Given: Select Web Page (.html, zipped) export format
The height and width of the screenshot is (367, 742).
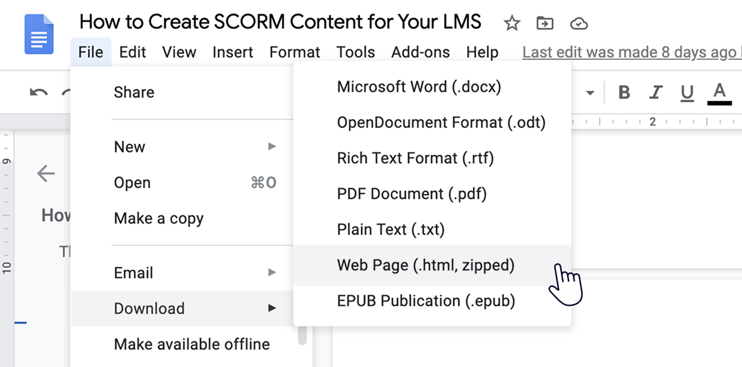Looking at the screenshot, I should 425,265.
